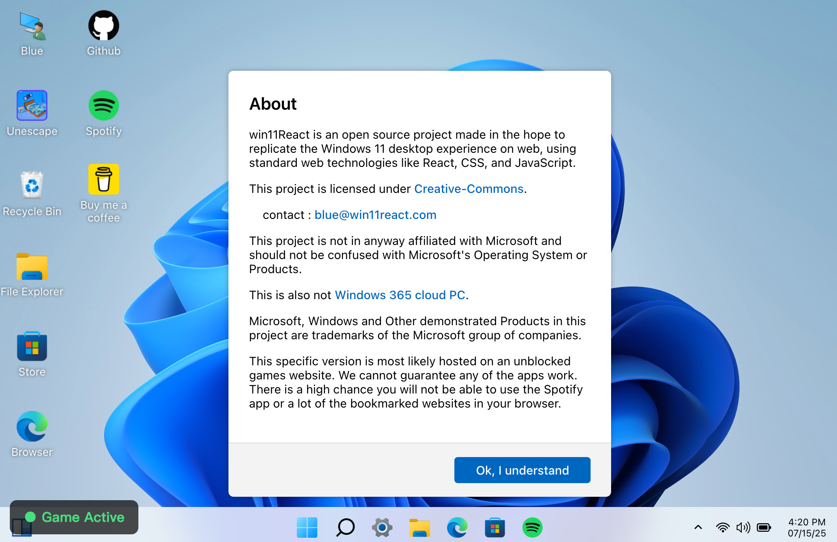This screenshot has width=837, height=542.
Task: Open the Recycle Bin
Action: [x=32, y=194]
